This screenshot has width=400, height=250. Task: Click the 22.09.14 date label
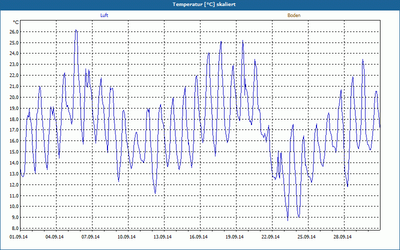tap(270, 237)
